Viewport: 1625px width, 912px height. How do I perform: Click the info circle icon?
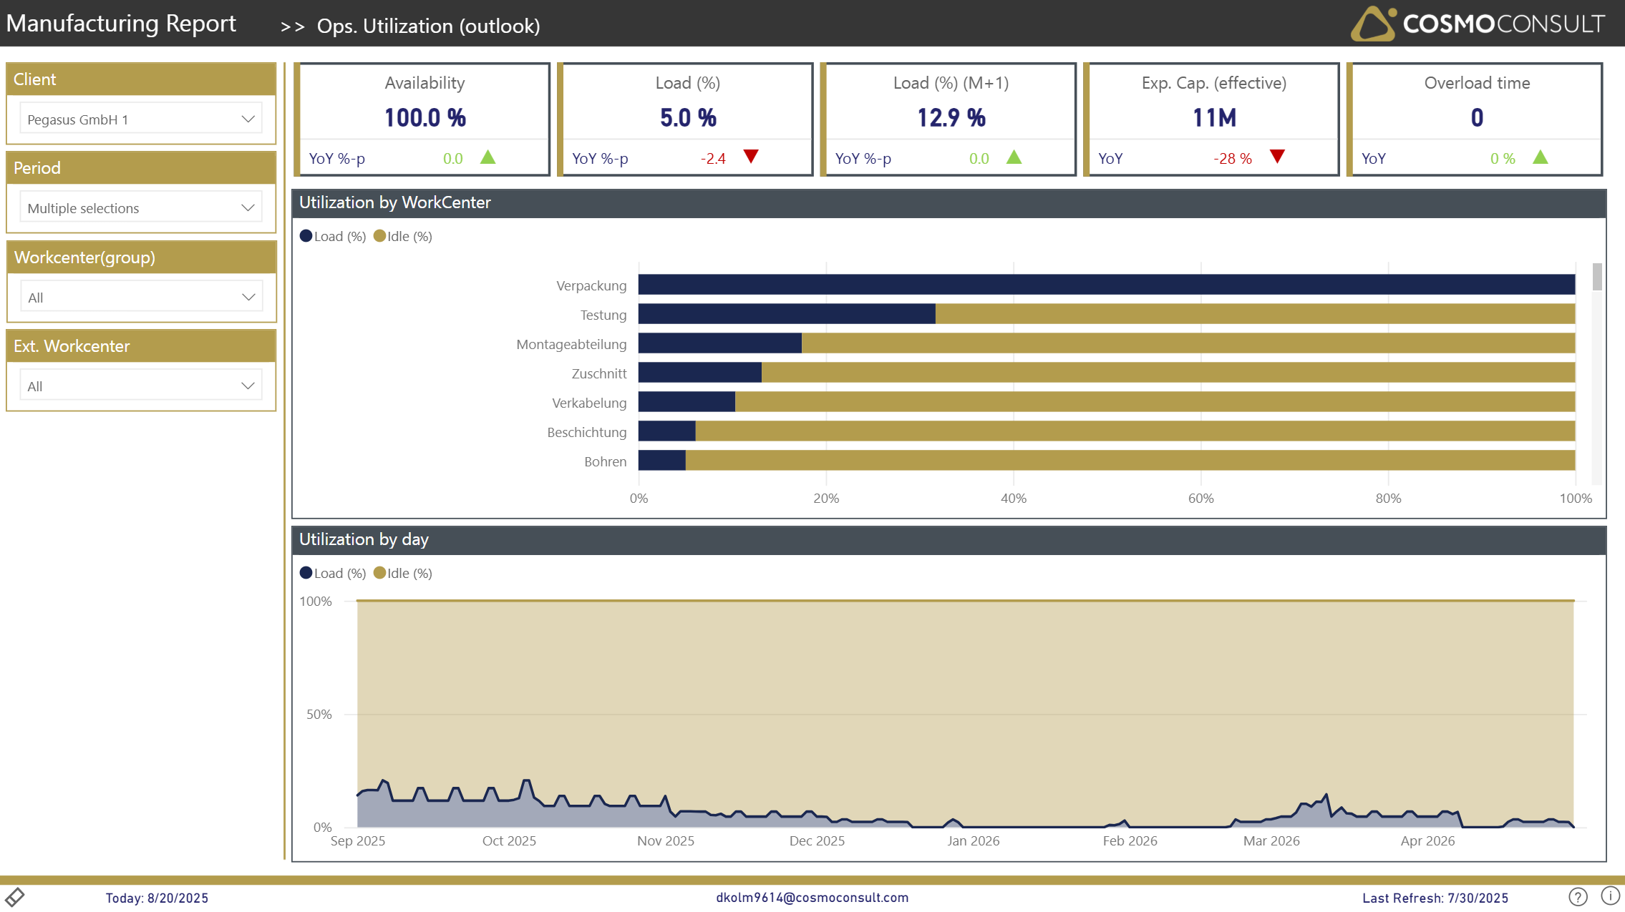click(x=1610, y=896)
